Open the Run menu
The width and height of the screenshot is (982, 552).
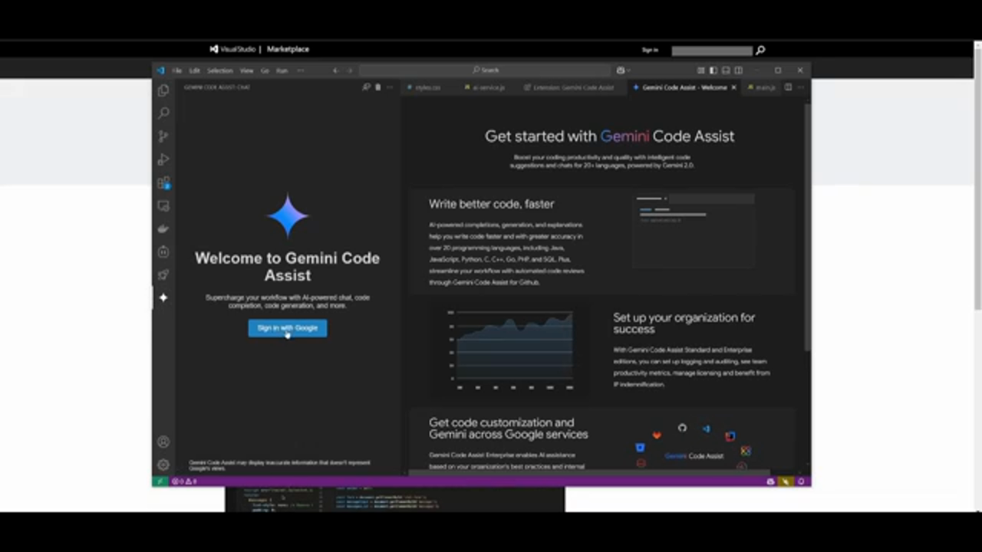[282, 71]
